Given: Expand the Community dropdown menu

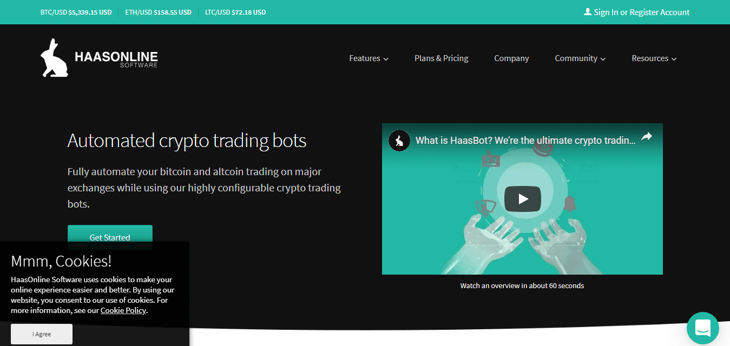Looking at the screenshot, I should [x=580, y=58].
